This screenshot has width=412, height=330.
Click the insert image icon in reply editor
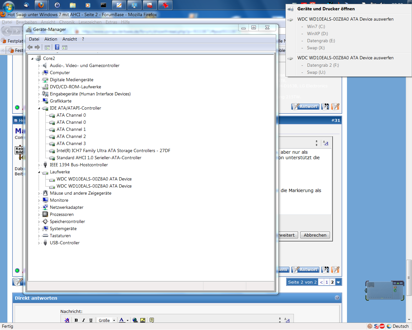[143, 320]
